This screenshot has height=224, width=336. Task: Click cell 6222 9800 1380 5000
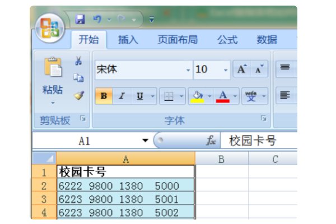126,185
